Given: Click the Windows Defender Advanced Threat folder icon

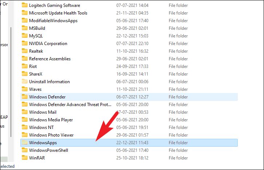Looking at the screenshot, I should coord(25,104).
